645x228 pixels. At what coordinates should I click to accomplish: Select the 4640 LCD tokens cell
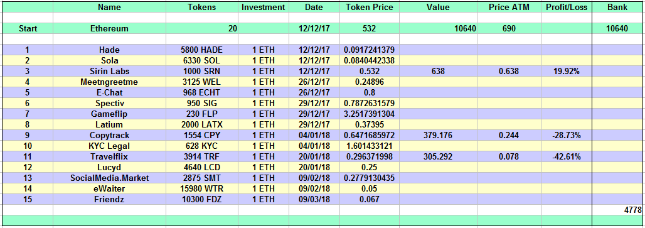pyautogui.click(x=202, y=167)
